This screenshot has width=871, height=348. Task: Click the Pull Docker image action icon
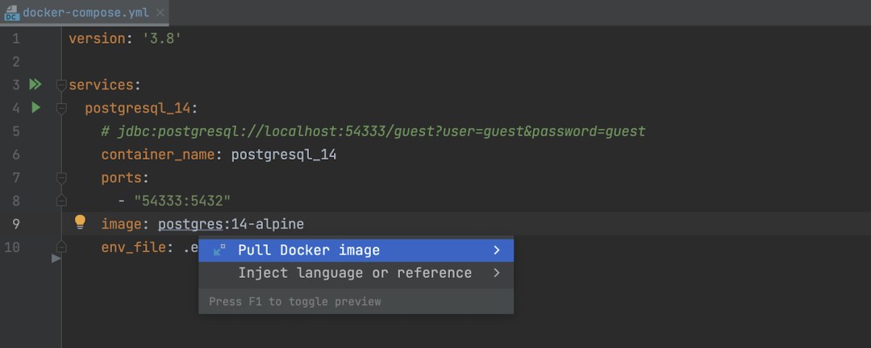pos(219,251)
